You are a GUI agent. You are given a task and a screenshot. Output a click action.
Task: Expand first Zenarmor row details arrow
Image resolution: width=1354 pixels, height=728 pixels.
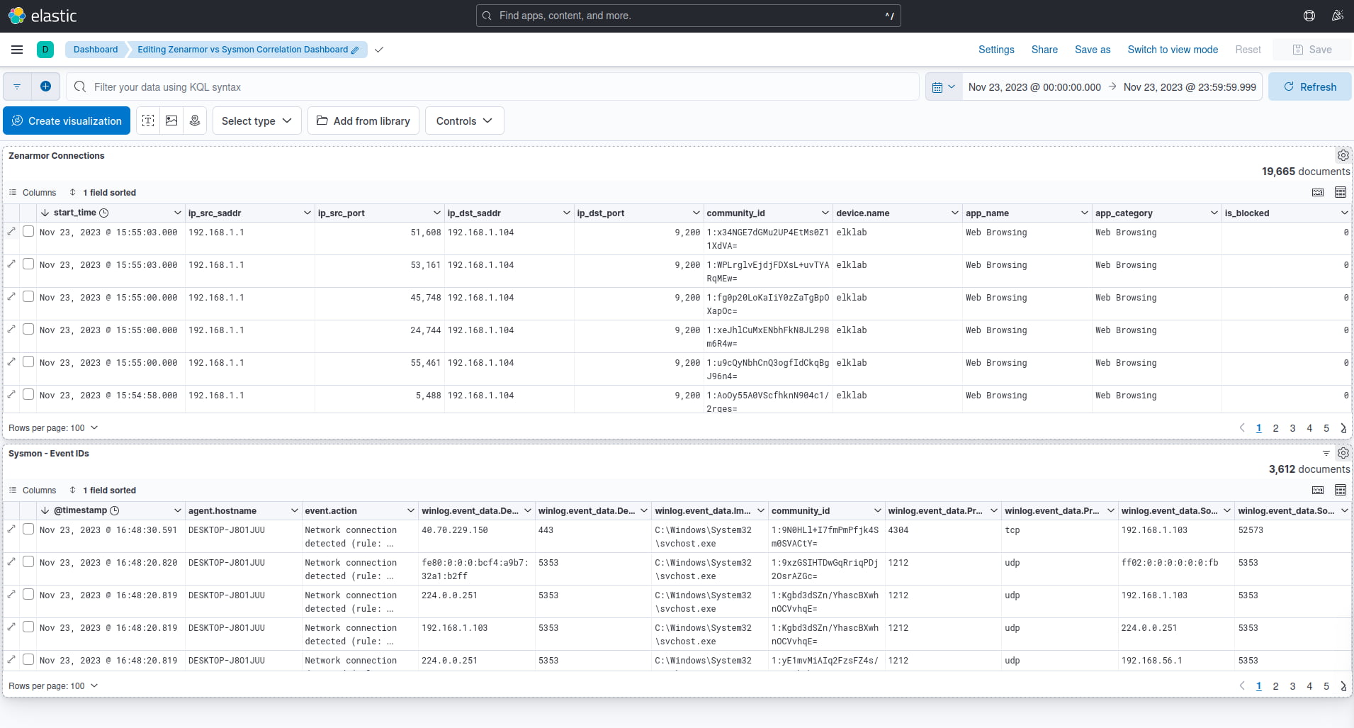point(11,232)
